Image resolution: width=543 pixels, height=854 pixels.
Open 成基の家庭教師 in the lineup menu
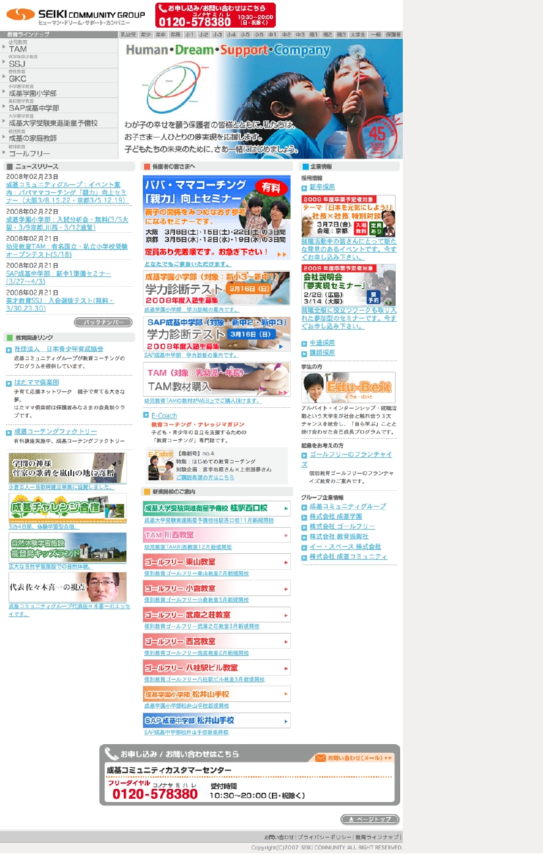59,136
